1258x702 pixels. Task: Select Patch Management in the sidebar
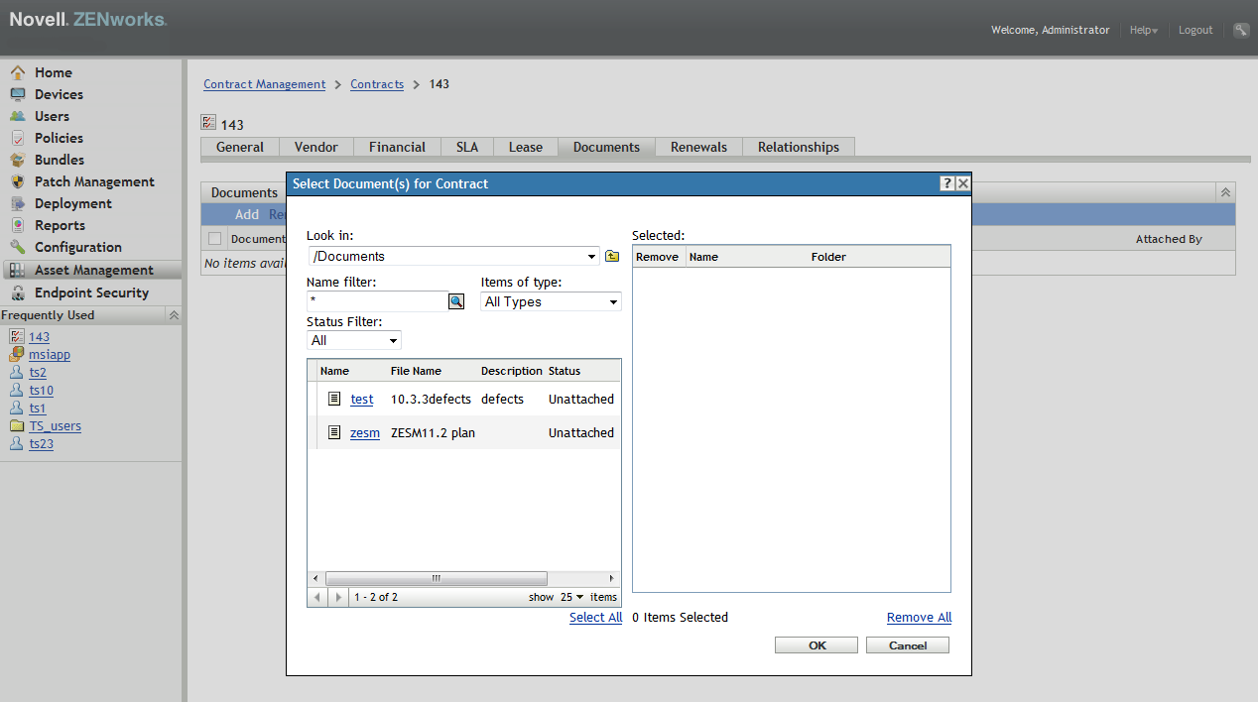(93, 181)
